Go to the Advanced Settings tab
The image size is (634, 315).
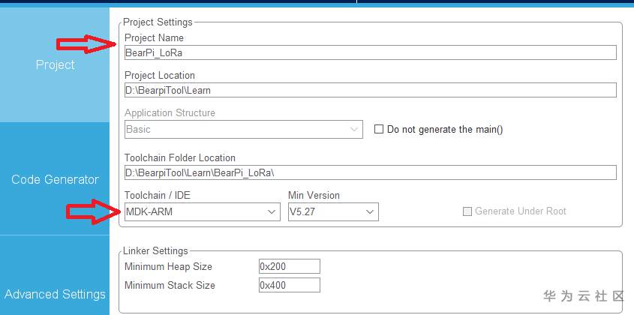point(55,294)
